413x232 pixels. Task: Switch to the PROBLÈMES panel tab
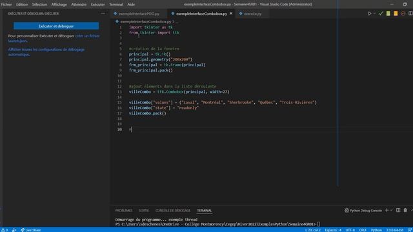(124, 211)
